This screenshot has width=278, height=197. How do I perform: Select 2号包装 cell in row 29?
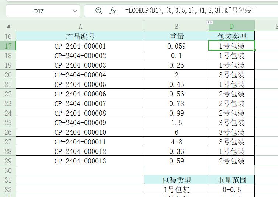tap(232, 161)
